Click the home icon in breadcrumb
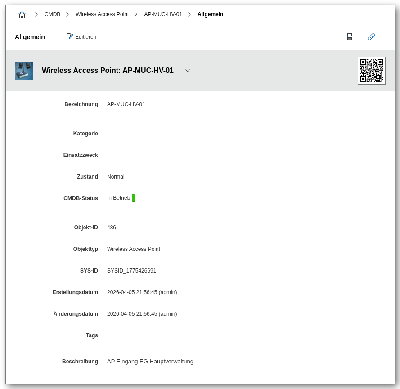This screenshot has width=400, height=389. [x=22, y=14]
